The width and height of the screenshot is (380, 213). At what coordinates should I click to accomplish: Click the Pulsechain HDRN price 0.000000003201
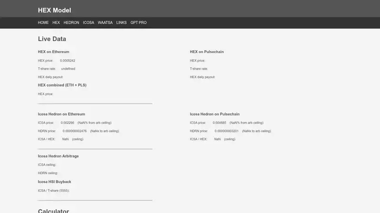tap(227, 131)
